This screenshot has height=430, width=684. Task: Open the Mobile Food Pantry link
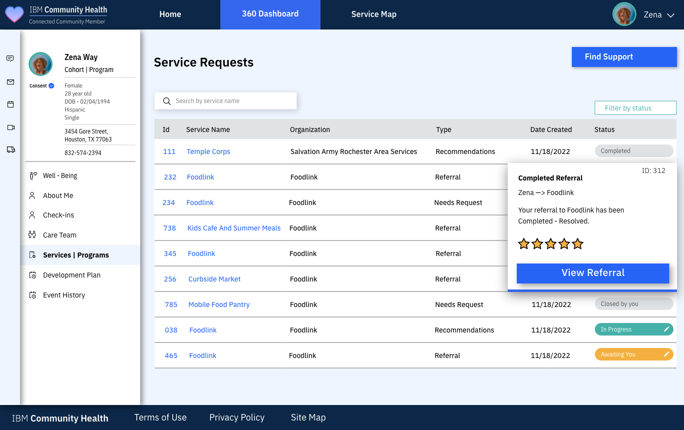point(219,304)
